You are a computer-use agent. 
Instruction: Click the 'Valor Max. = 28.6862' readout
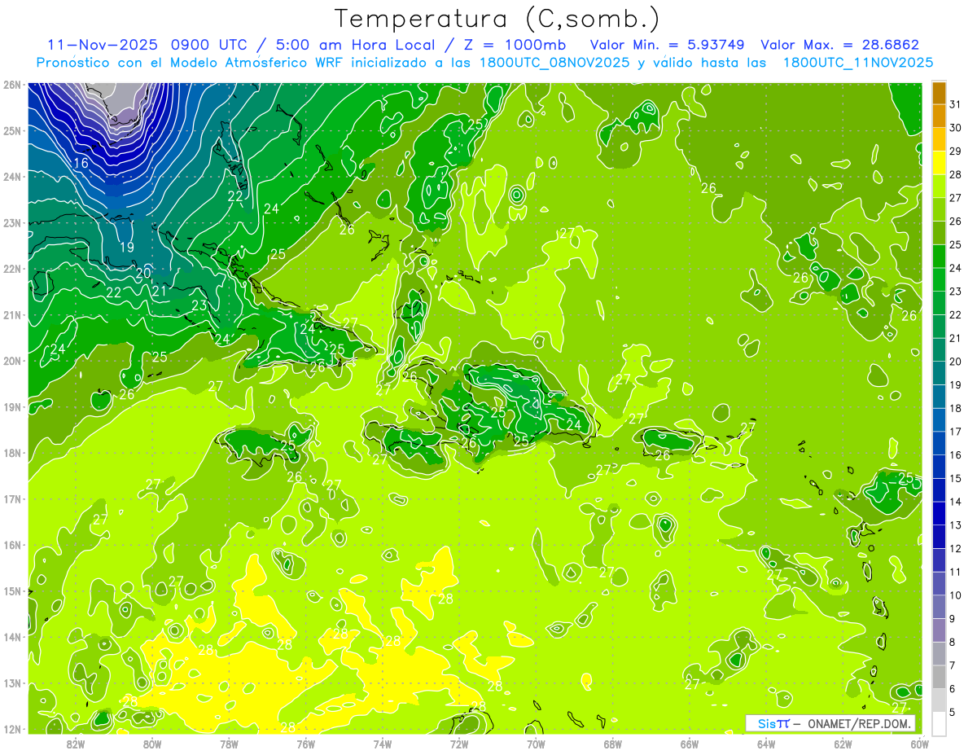tap(840, 45)
